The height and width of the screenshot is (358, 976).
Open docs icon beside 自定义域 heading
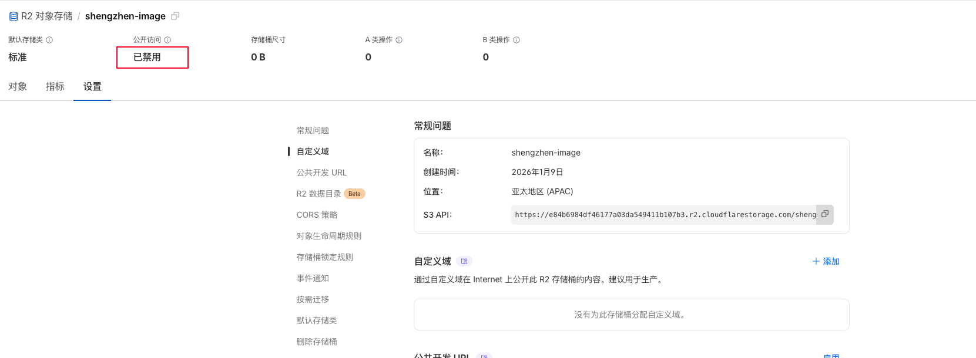click(x=464, y=261)
